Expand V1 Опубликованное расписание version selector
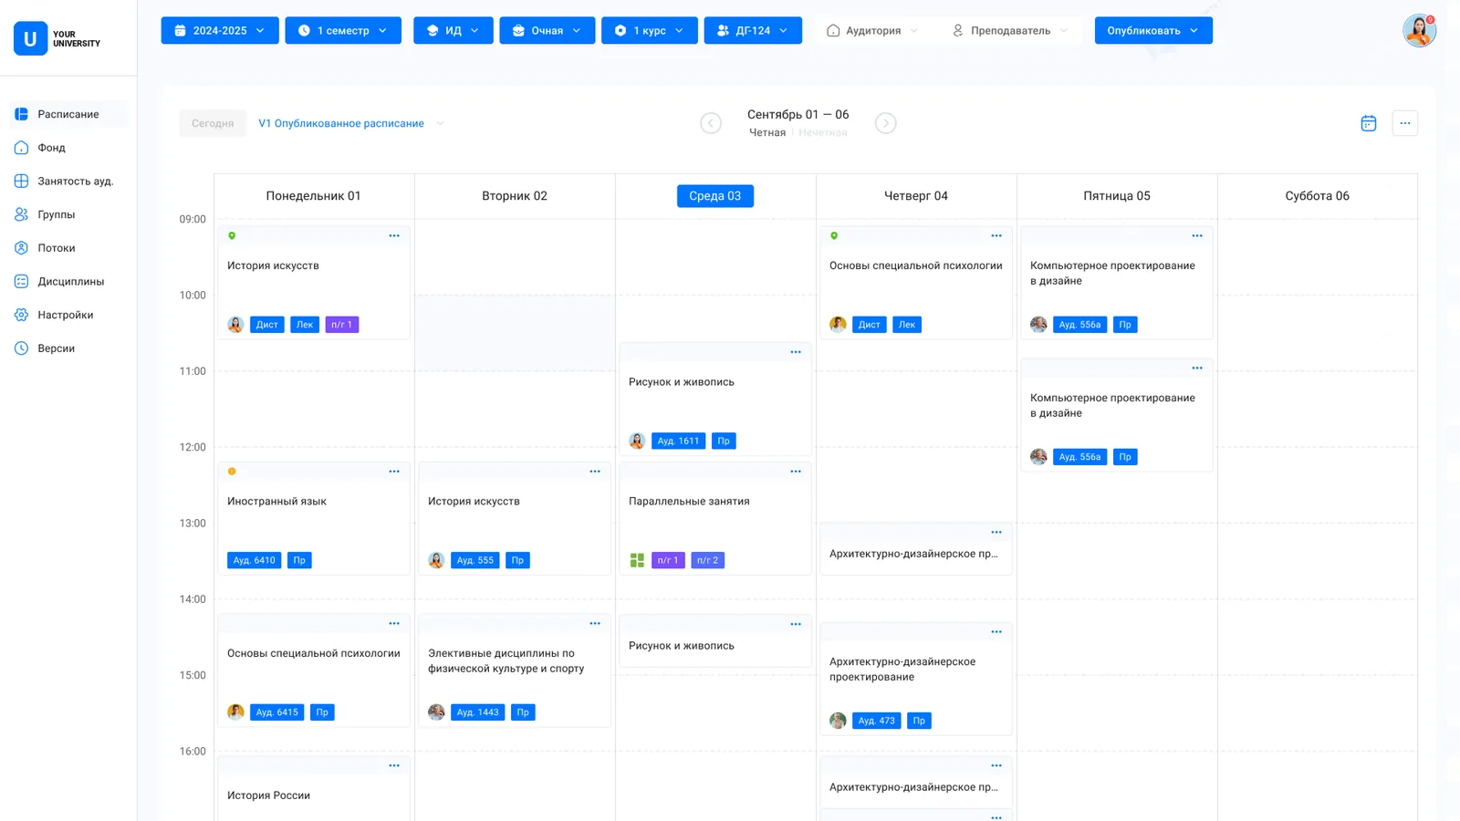The height and width of the screenshot is (821, 1460). tap(351, 124)
